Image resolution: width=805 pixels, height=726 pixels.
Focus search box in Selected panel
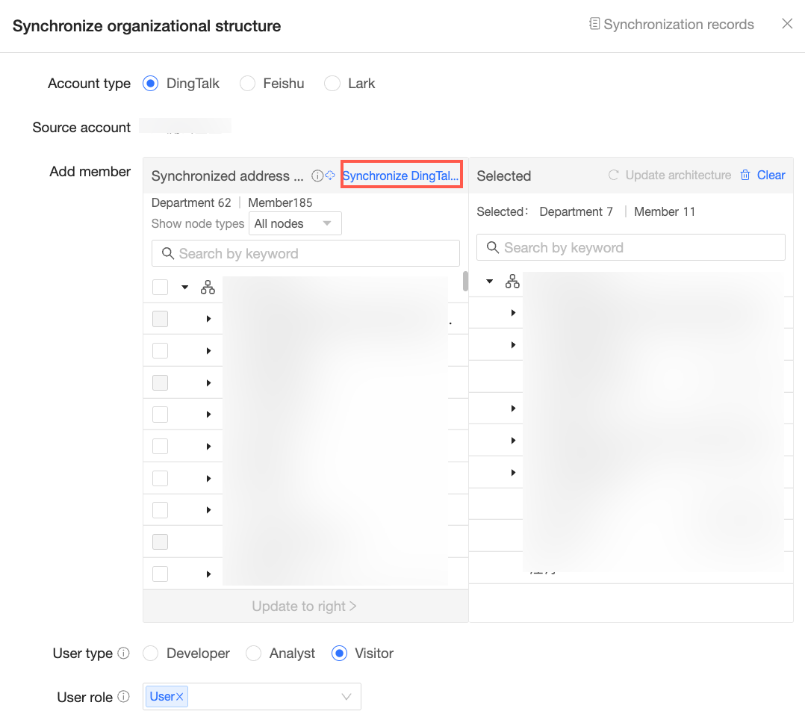[631, 247]
